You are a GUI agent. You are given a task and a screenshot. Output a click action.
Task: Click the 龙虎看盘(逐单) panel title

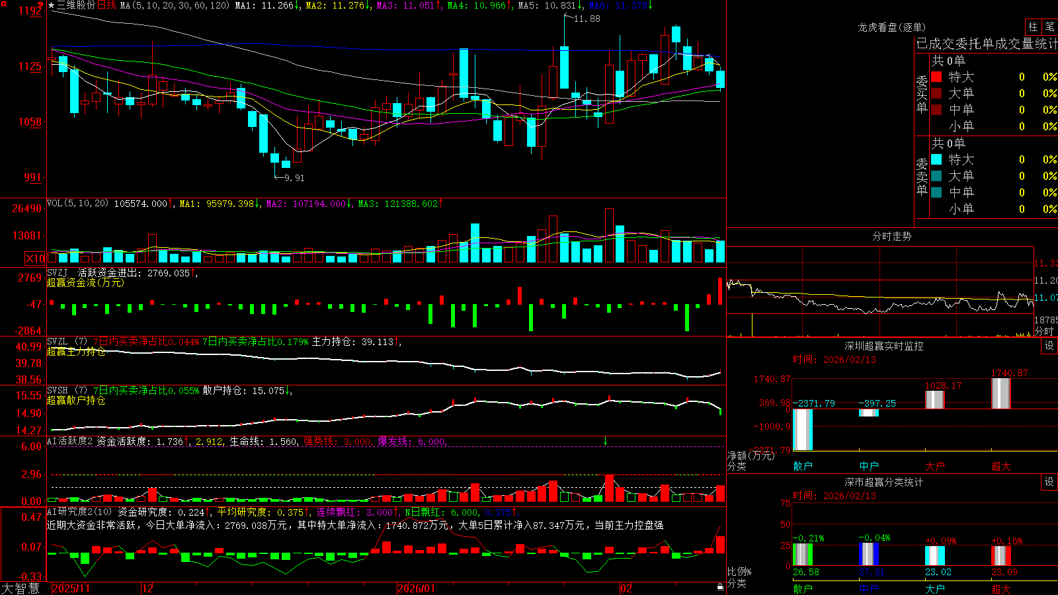pyautogui.click(x=891, y=27)
